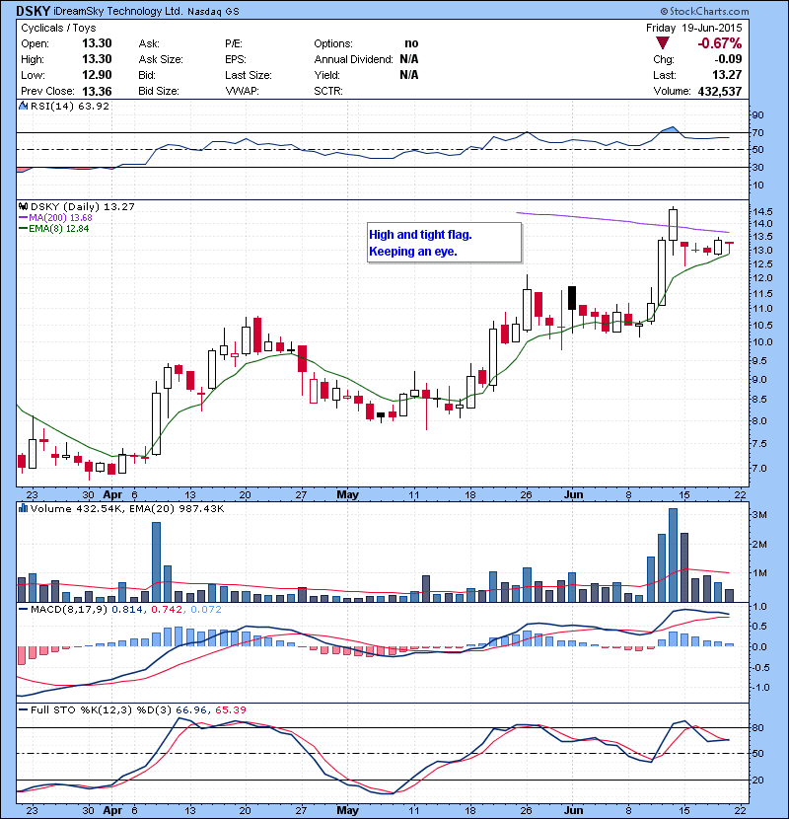
Task: Click the tallest volume bar in June
Action: point(673,555)
